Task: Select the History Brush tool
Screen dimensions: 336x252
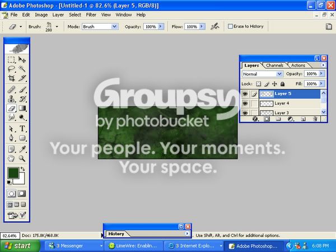Action: click(x=22, y=99)
